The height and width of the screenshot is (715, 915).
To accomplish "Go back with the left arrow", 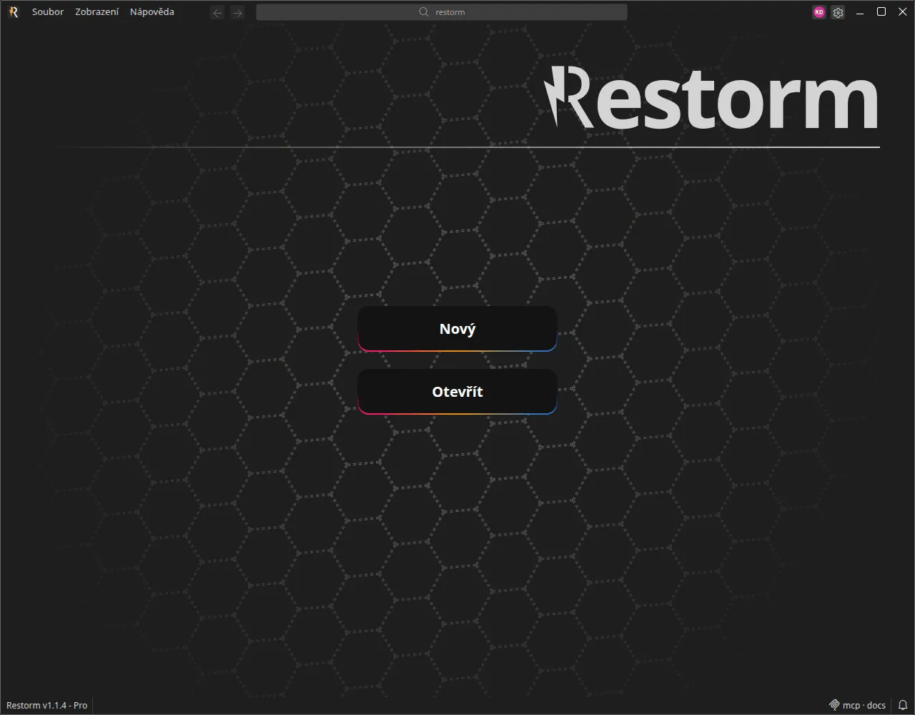I will [x=218, y=12].
